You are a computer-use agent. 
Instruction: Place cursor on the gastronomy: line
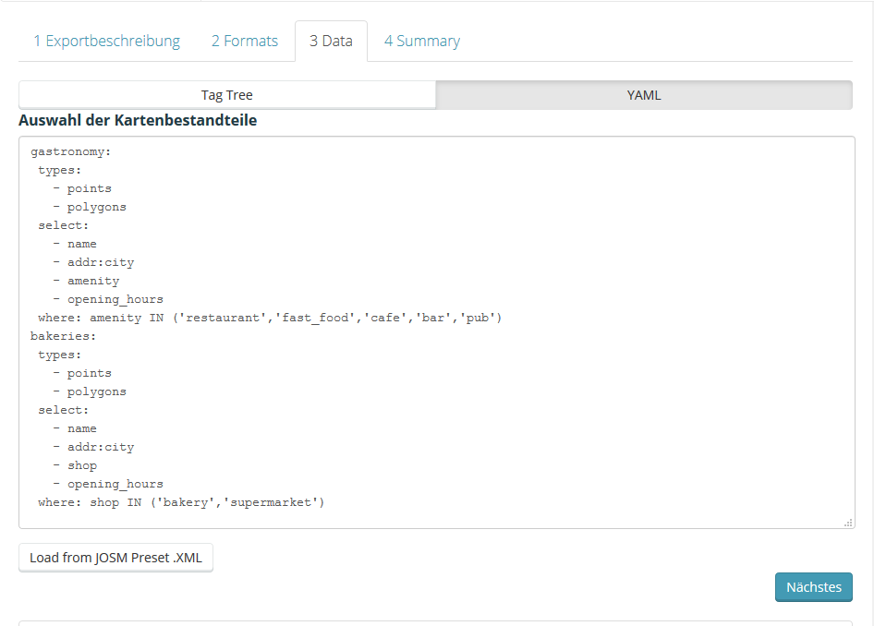(70, 151)
